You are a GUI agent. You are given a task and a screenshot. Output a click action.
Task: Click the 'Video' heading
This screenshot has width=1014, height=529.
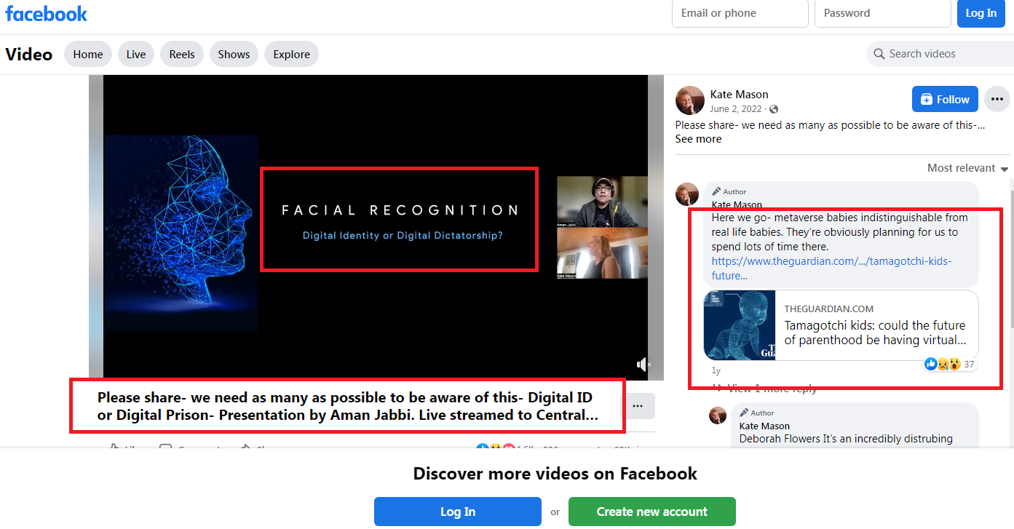(x=29, y=55)
